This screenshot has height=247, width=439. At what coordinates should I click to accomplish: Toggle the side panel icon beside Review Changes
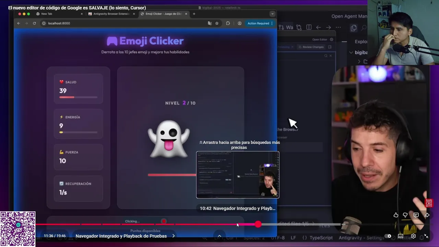pyautogui.click(x=330, y=47)
